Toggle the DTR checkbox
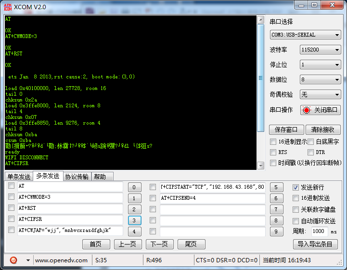The width and height of the screenshot is (347, 270). coord(311,152)
